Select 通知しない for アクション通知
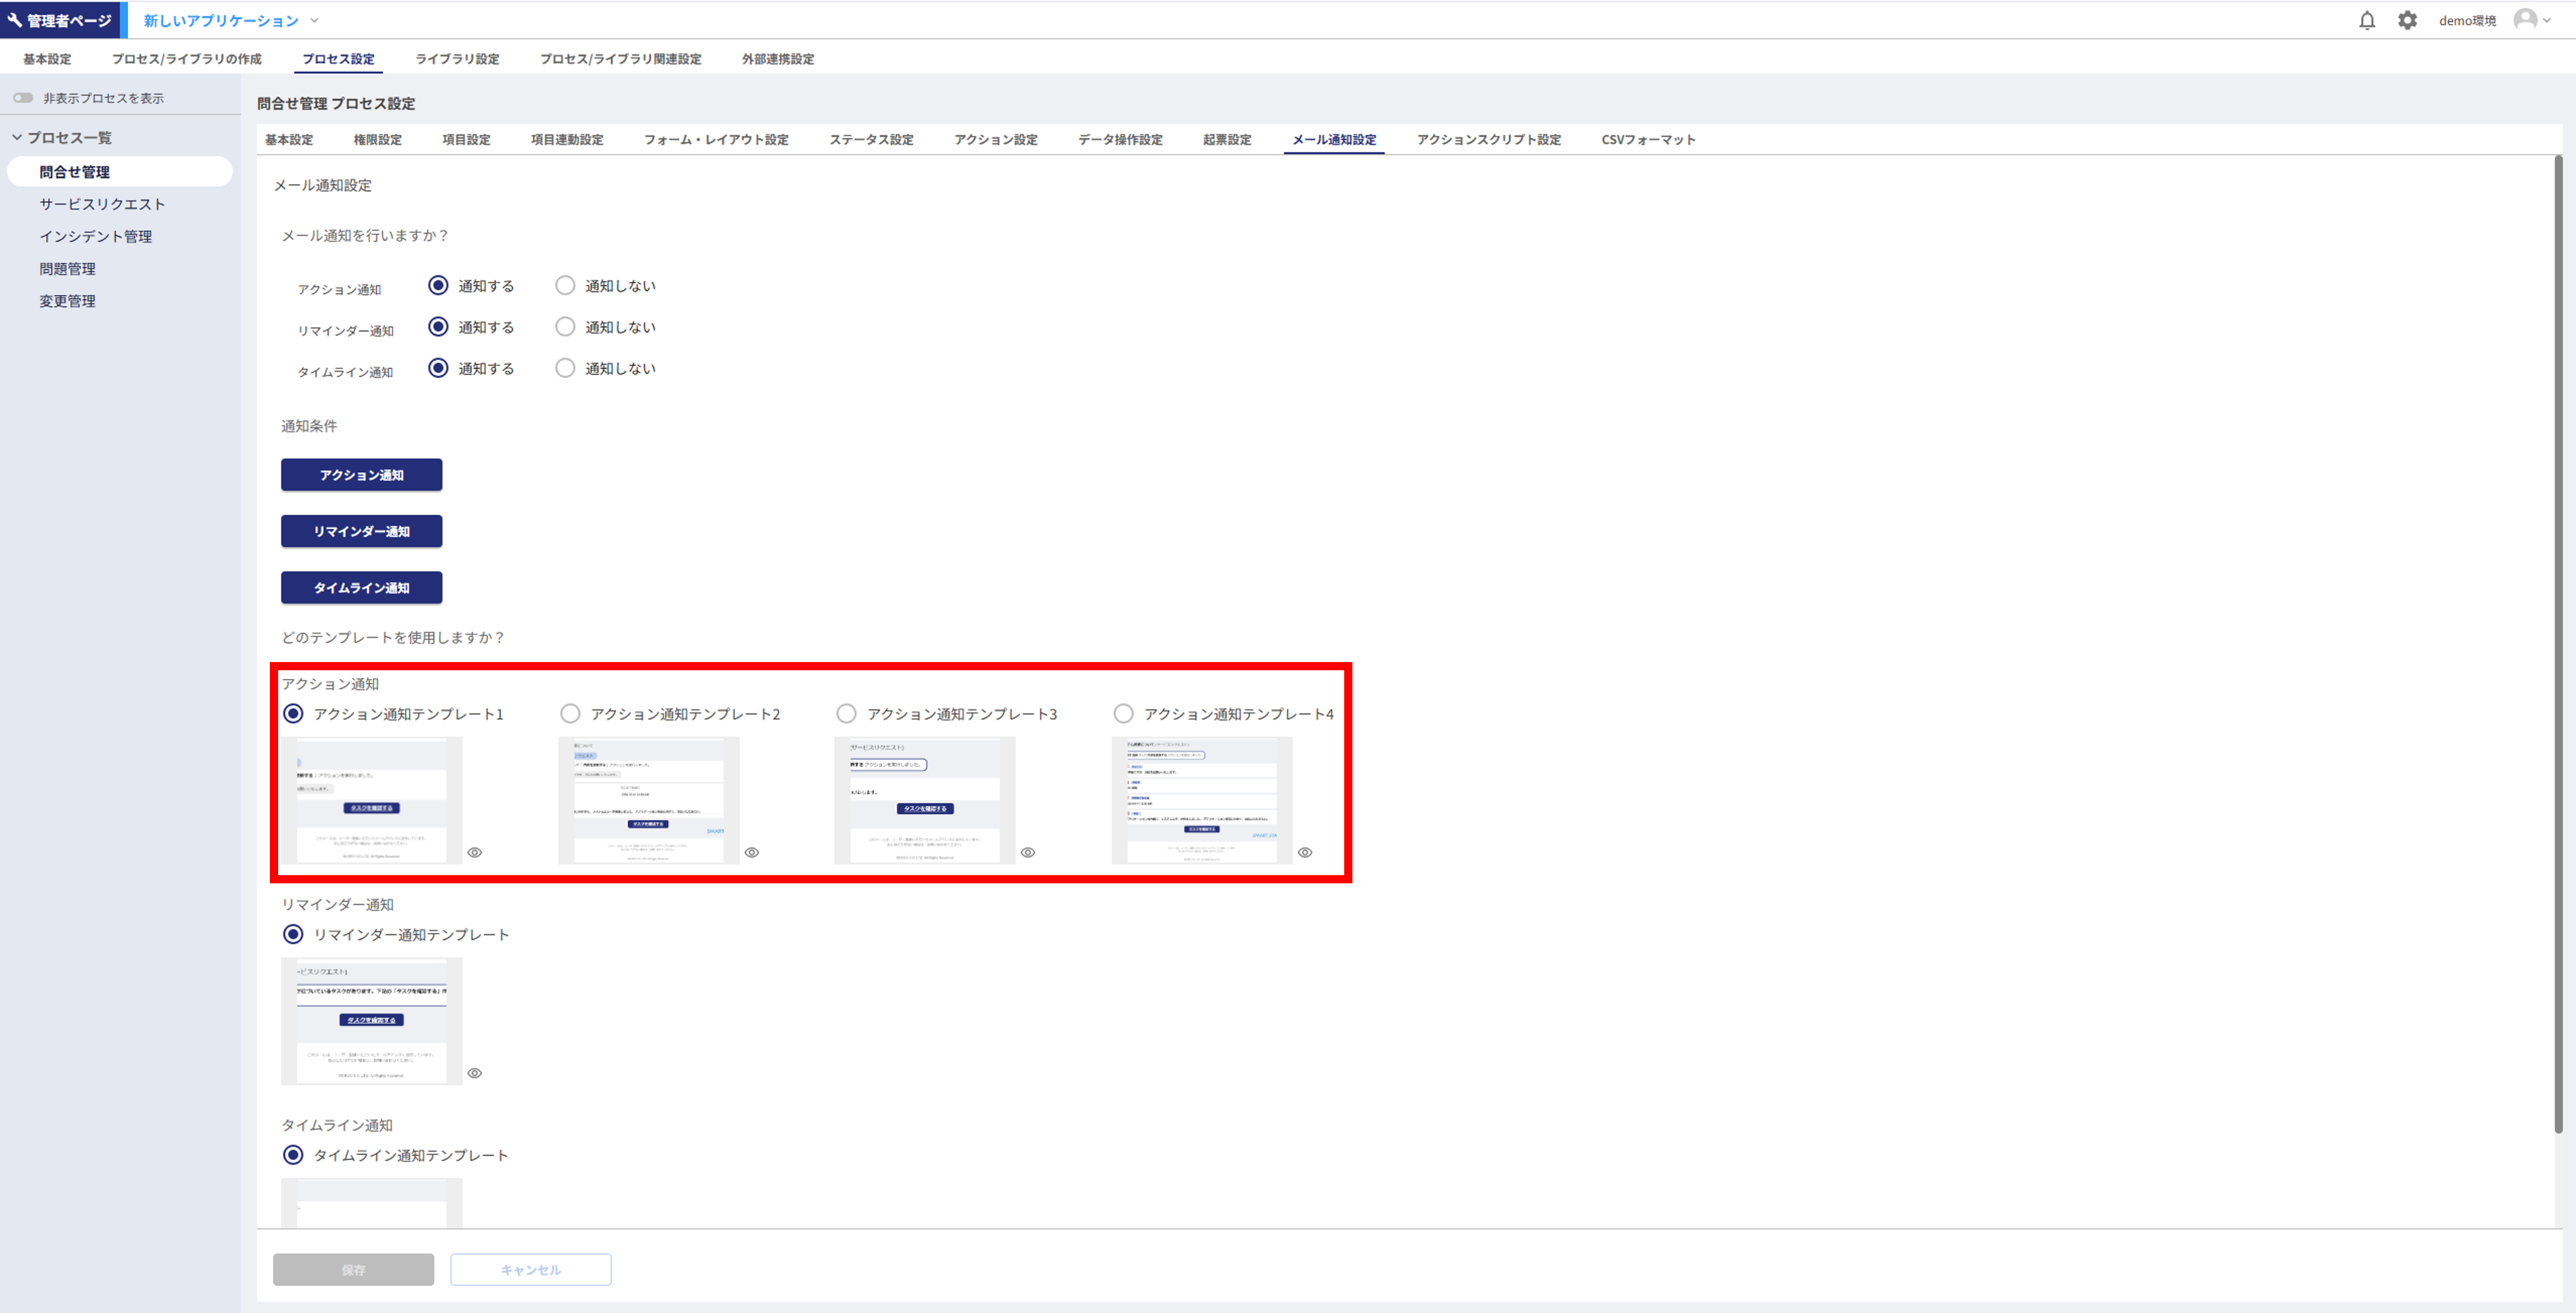Image resolution: width=2576 pixels, height=1313 pixels. [565, 286]
